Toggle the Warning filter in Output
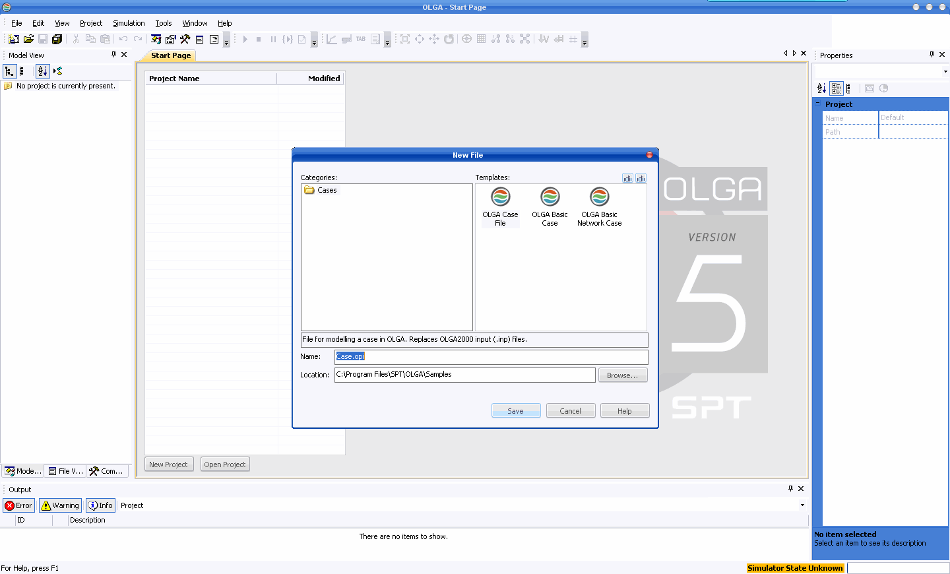Viewport: 950px width, 574px height. (60, 505)
